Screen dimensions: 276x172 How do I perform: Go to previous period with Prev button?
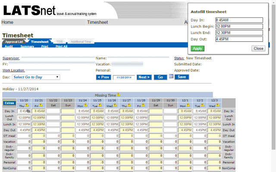click(x=103, y=77)
